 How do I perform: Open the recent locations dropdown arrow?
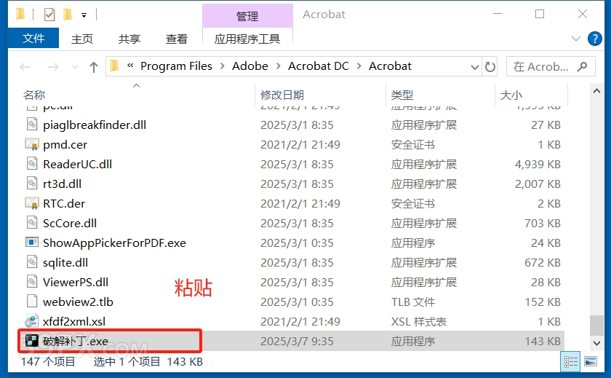(x=75, y=67)
